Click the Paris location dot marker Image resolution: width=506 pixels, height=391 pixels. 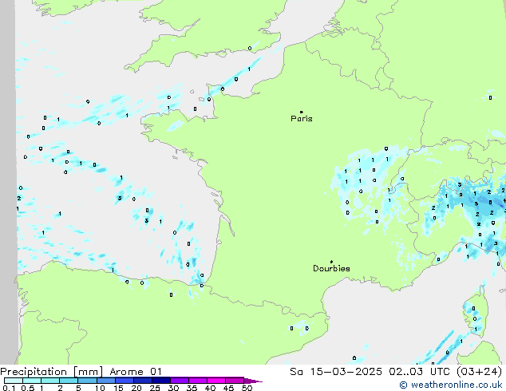tap(302, 112)
